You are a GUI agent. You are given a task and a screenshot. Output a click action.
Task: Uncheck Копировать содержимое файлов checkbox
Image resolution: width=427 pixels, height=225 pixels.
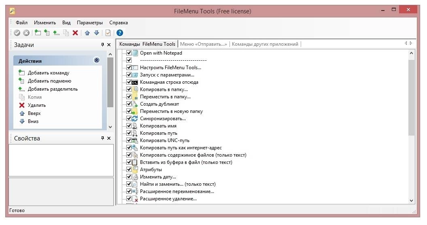tap(129, 155)
